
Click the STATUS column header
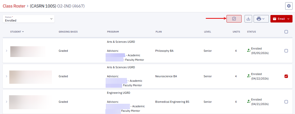coord(251,32)
